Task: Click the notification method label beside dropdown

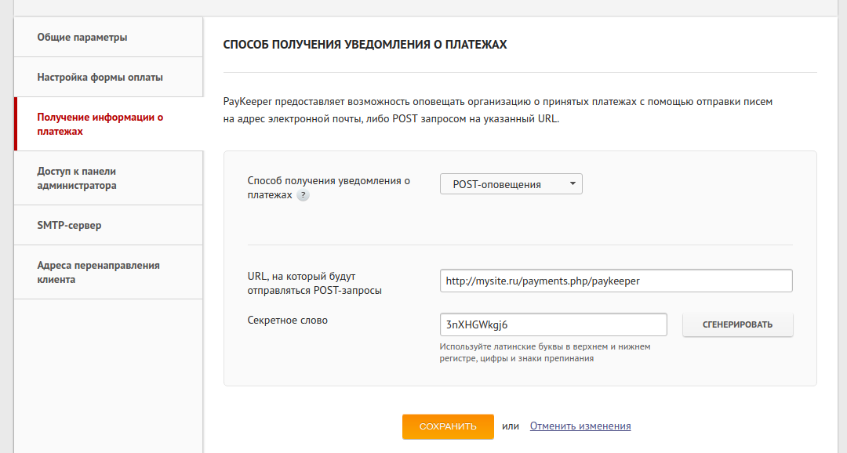Action: [x=329, y=181]
